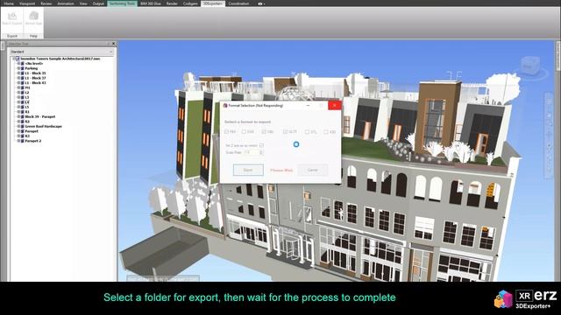
Task: Select the L4 tree item
Action: point(27,102)
